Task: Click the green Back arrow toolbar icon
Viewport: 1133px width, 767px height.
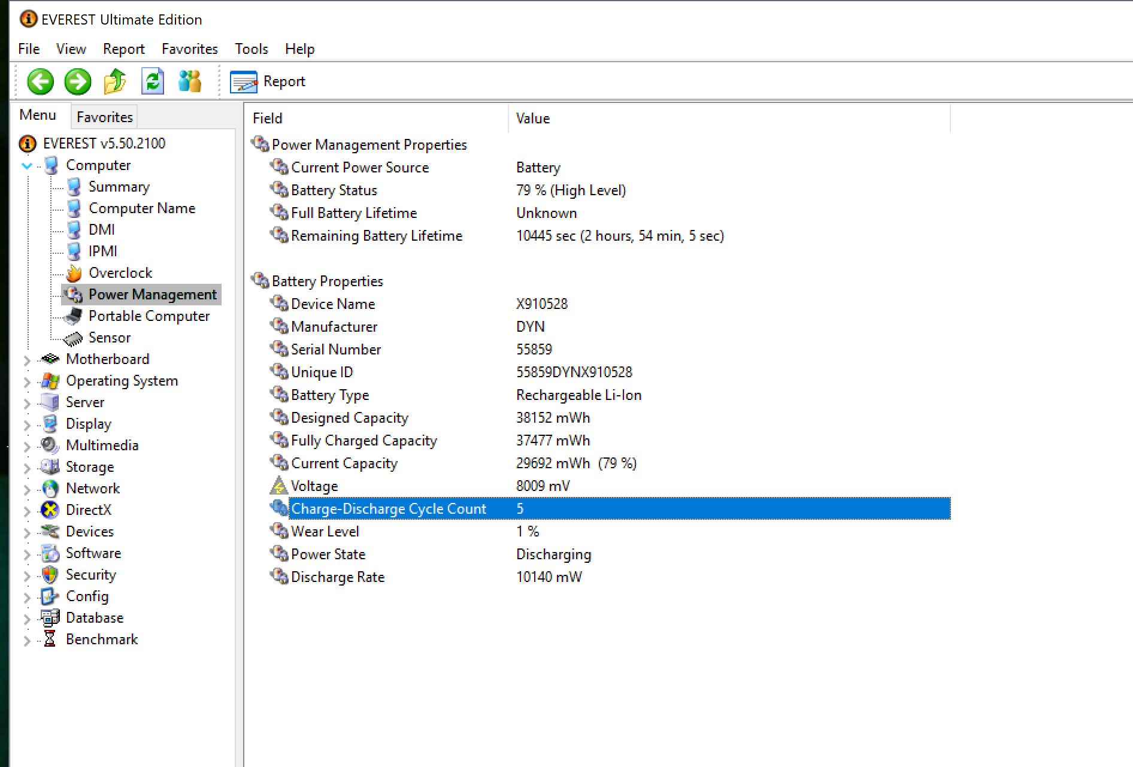Action: point(40,81)
